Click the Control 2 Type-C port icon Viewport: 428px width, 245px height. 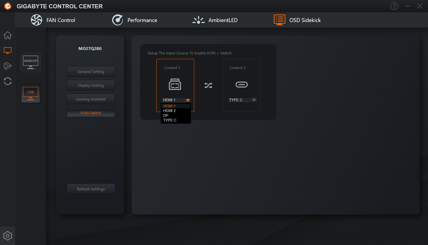point(242,85)
